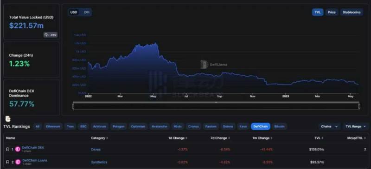Show the Price chart view
This screenshot has height=169, width=371.
pos(332,12)
